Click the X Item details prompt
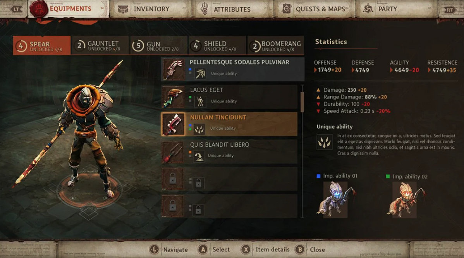 pyautogui.click(x=265, y=250)
